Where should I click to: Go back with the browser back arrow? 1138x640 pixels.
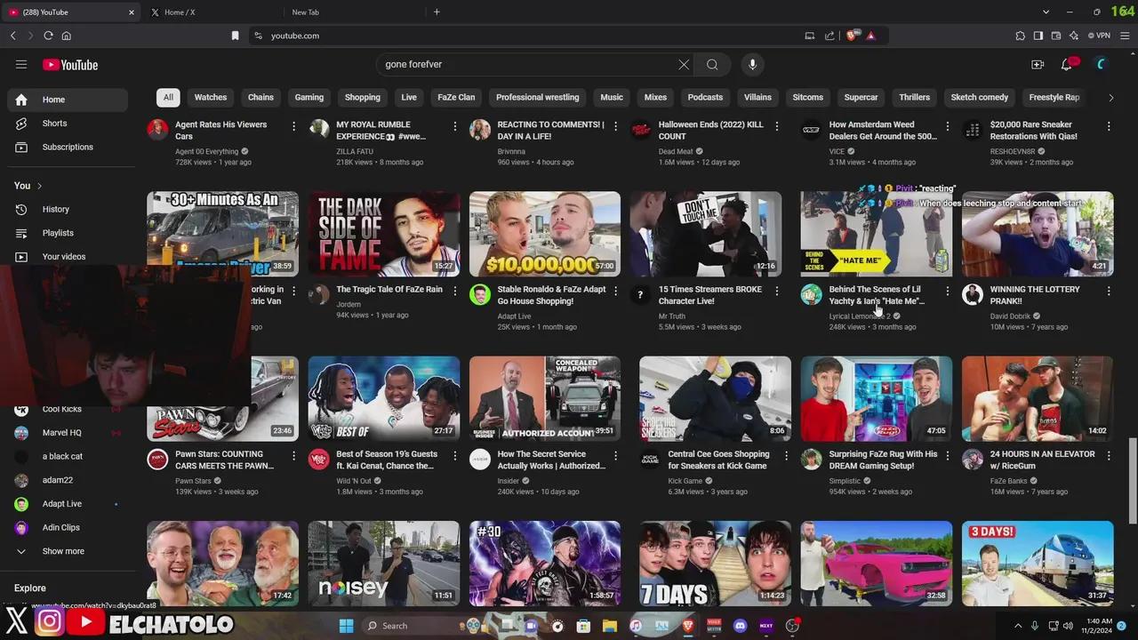[x=12, y=36]
